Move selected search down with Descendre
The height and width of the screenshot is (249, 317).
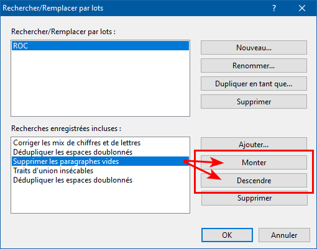pos(254,181)
